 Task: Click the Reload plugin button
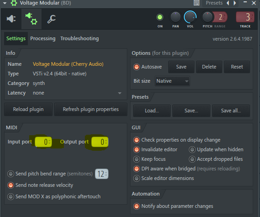click(x=28, y=109)
